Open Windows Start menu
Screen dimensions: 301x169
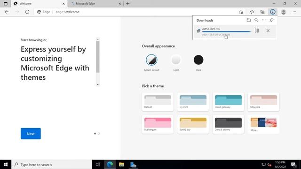click(6, 164)
